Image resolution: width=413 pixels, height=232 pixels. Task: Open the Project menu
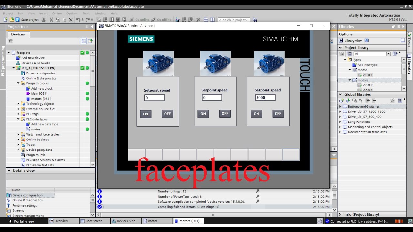coord(8,14)
